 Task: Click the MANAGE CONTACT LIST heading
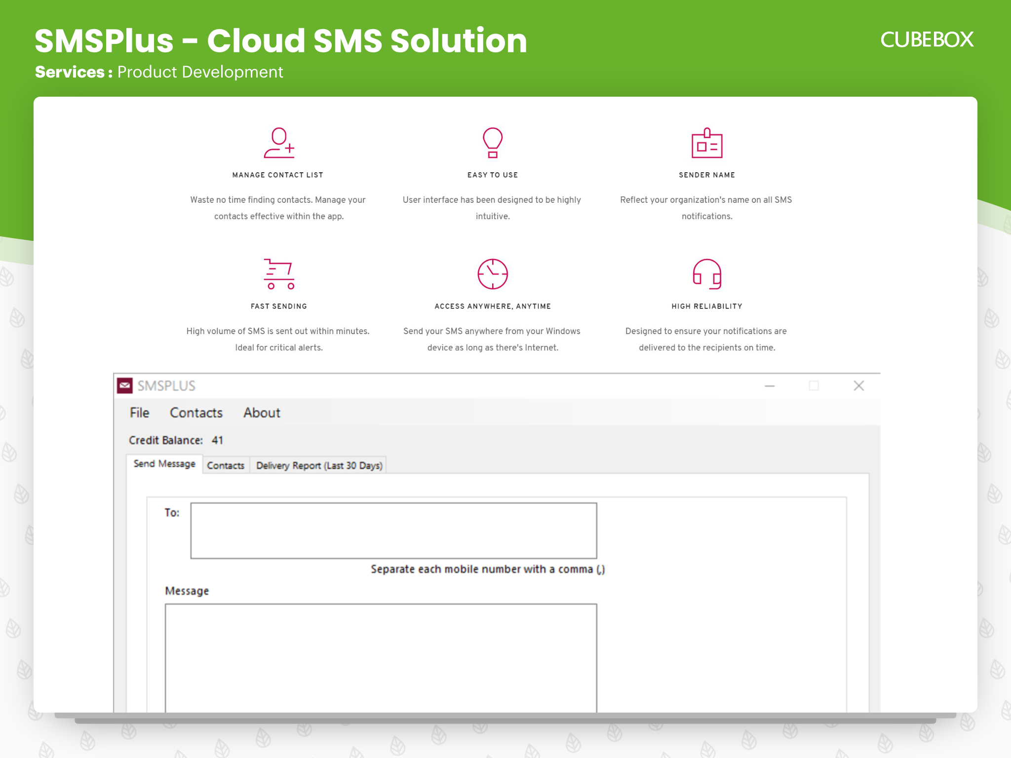tap(278, 175)
